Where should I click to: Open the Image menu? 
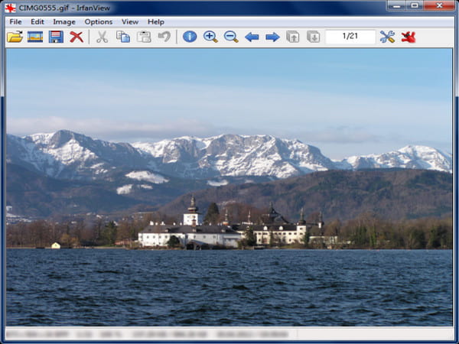(64, 21)
